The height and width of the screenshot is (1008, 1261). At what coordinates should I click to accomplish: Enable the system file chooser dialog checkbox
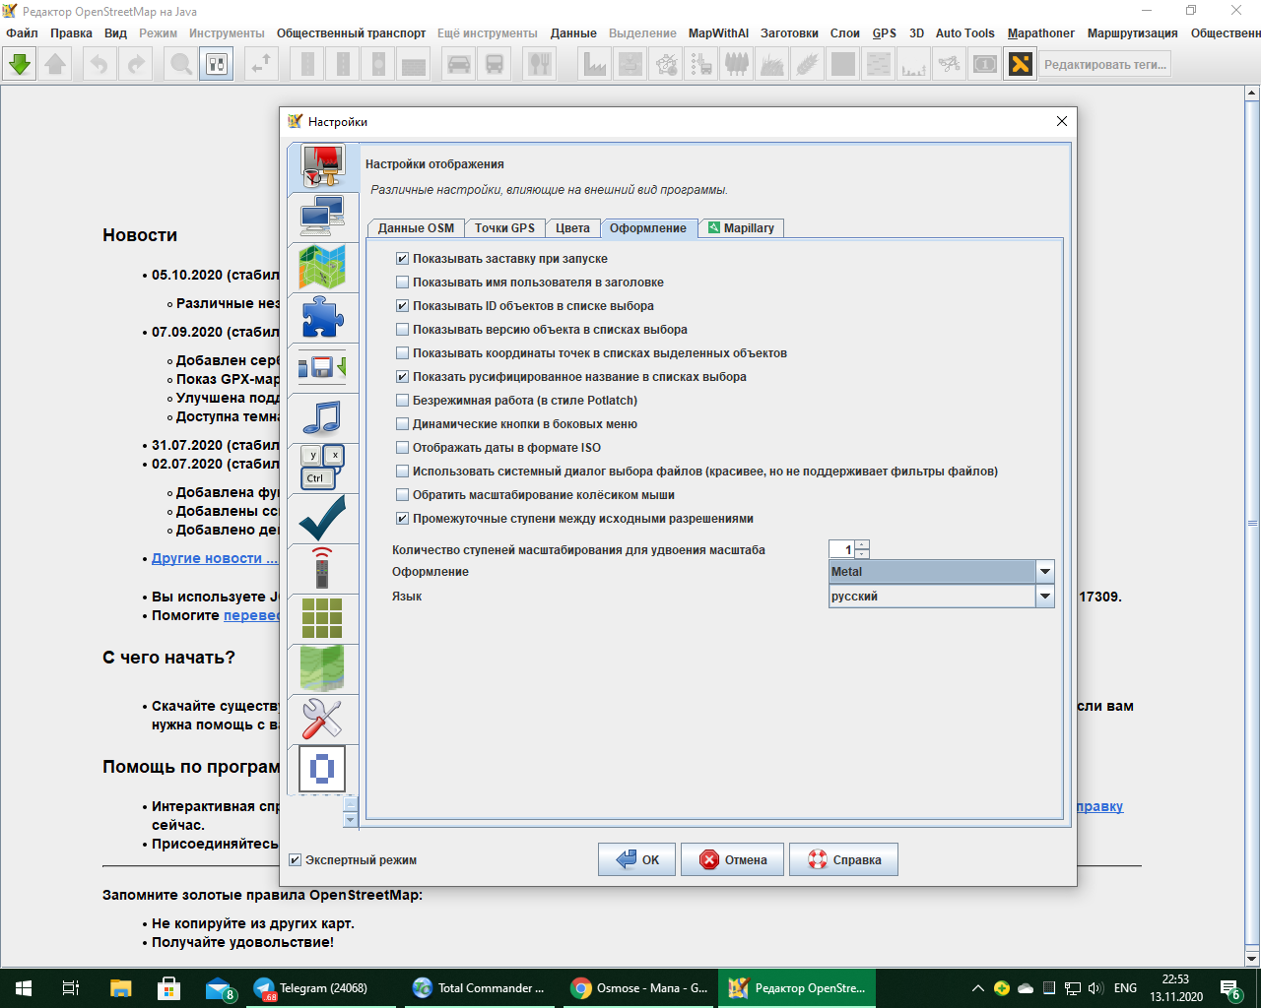(402, 472)
